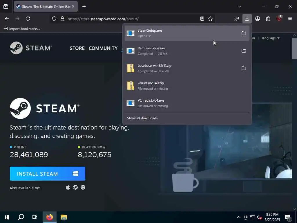Click the INSTALL STEAM button
297x223 pixels.
coord(48,174)
